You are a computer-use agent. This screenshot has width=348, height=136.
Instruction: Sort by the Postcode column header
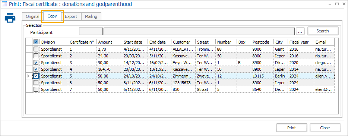pyautogui.click(x=262, y=42)
